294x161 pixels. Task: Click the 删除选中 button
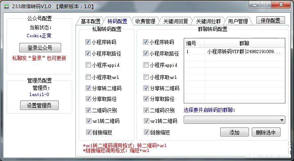[266, 132]
